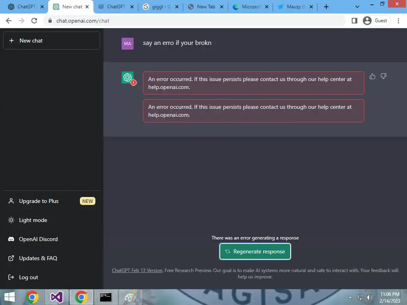Click the second error message box
The width and height of the screenshot is (407, 305).
(x=254, y=111)
